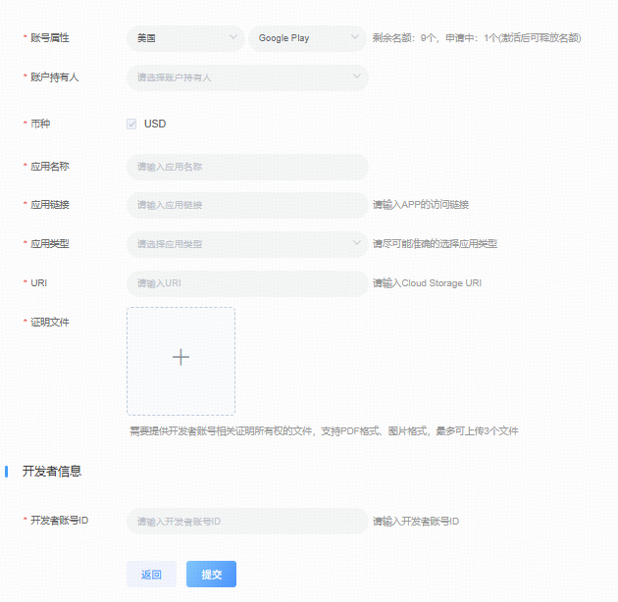Click the 币种 field label

[x=42, y=124]
